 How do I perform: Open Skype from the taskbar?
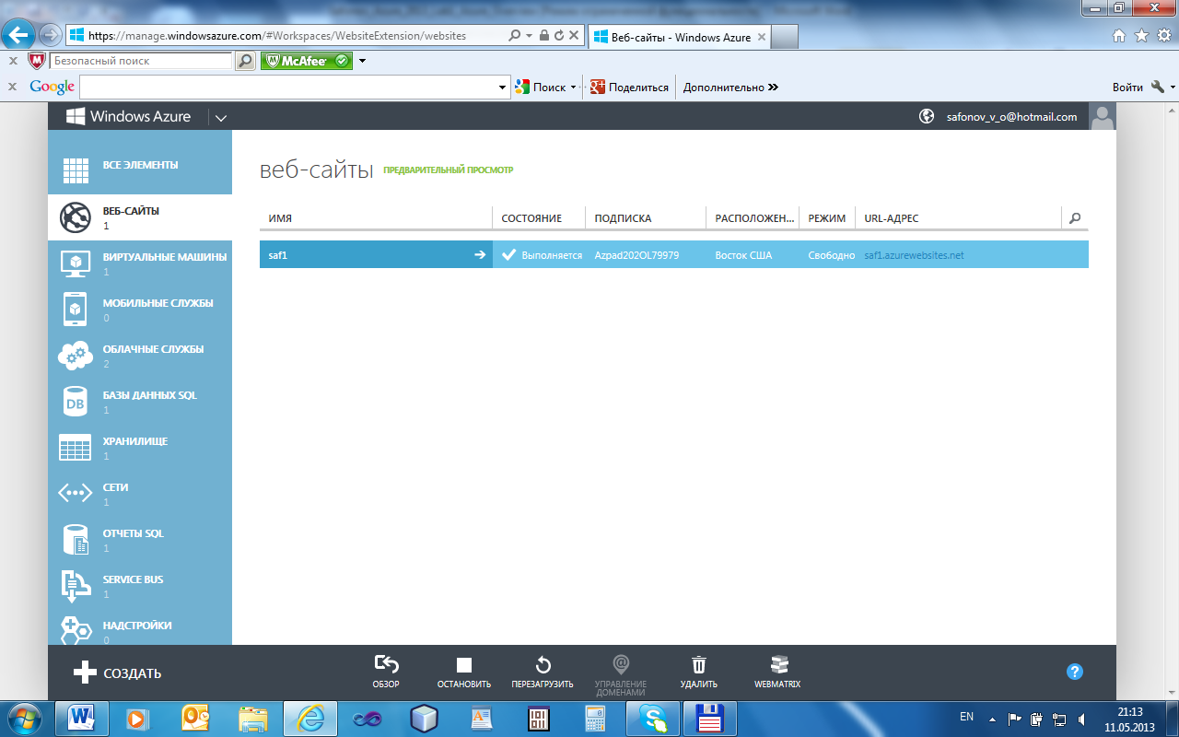[652, 718]
